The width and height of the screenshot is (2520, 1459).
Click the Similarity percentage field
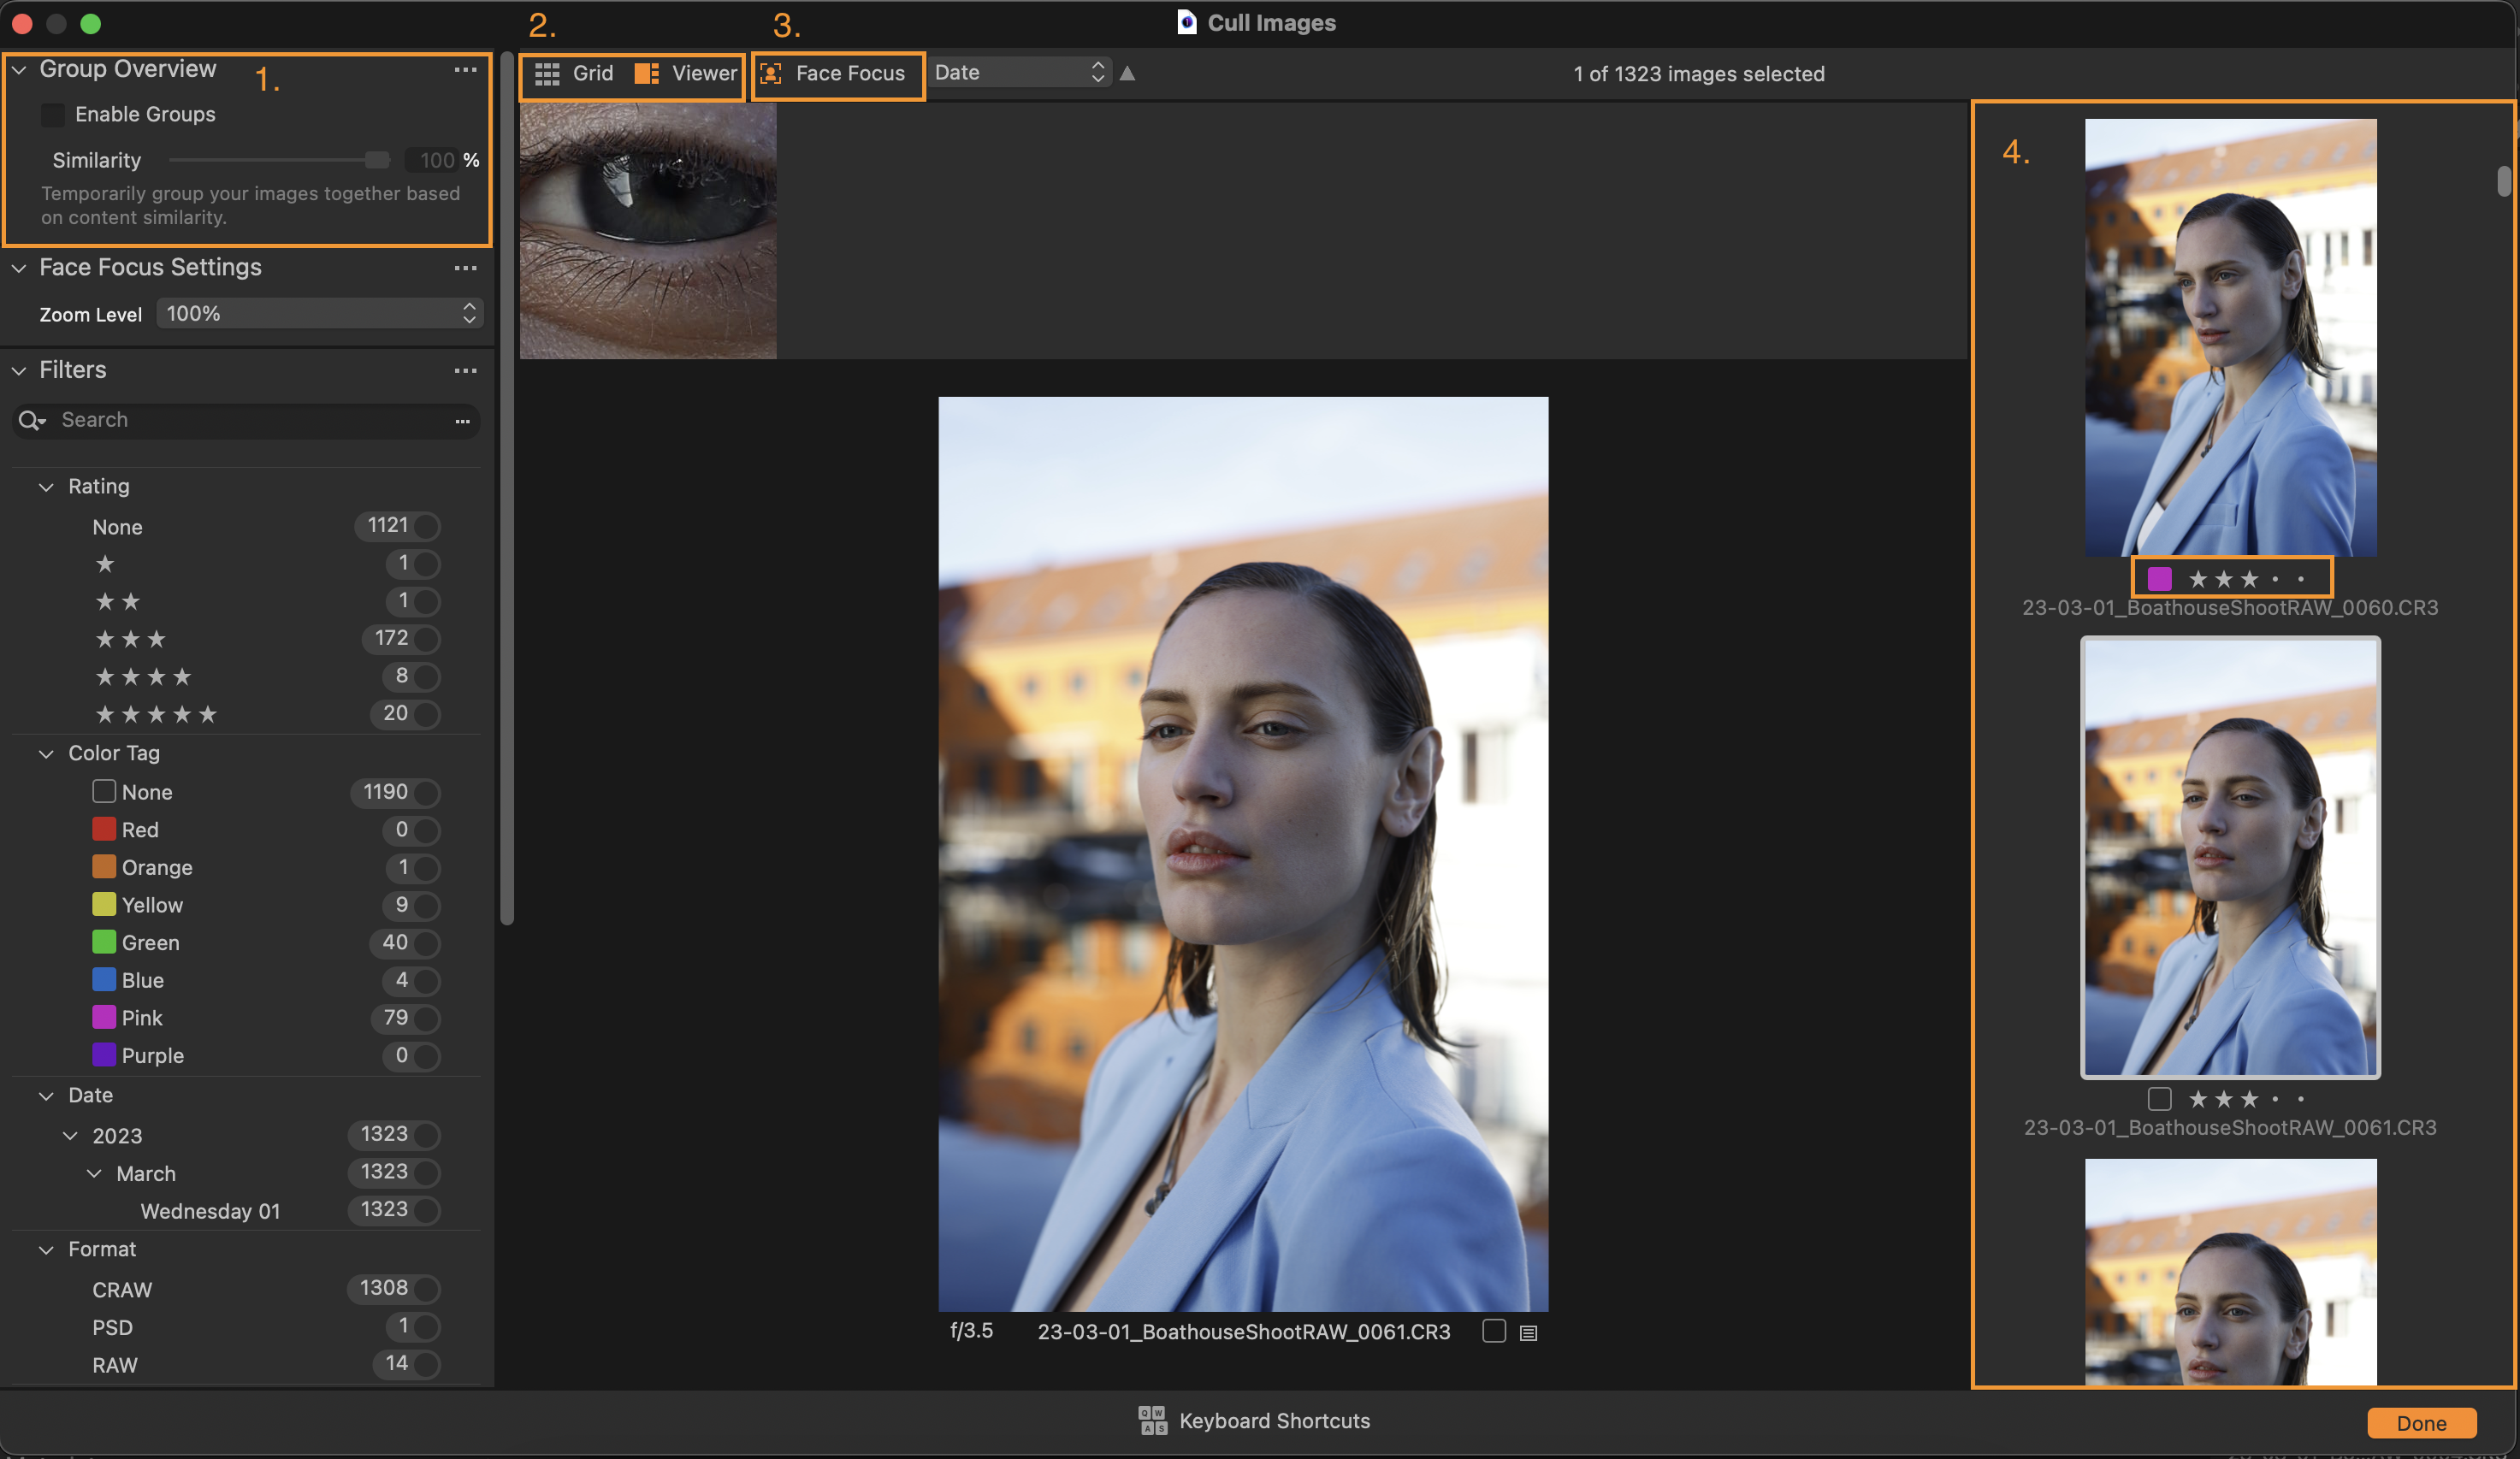pyautogui.click(x=431, y=160)
